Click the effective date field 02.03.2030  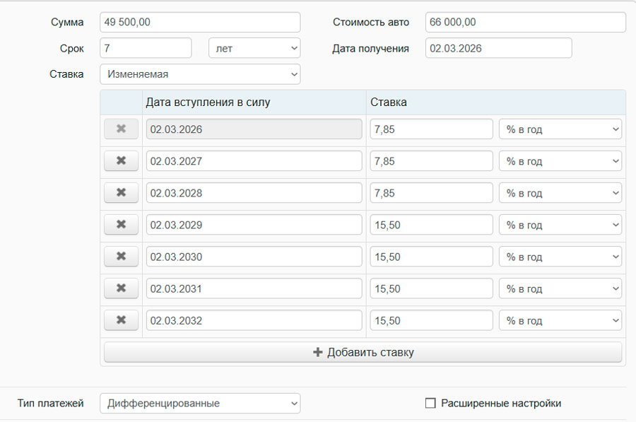(254, 257)
